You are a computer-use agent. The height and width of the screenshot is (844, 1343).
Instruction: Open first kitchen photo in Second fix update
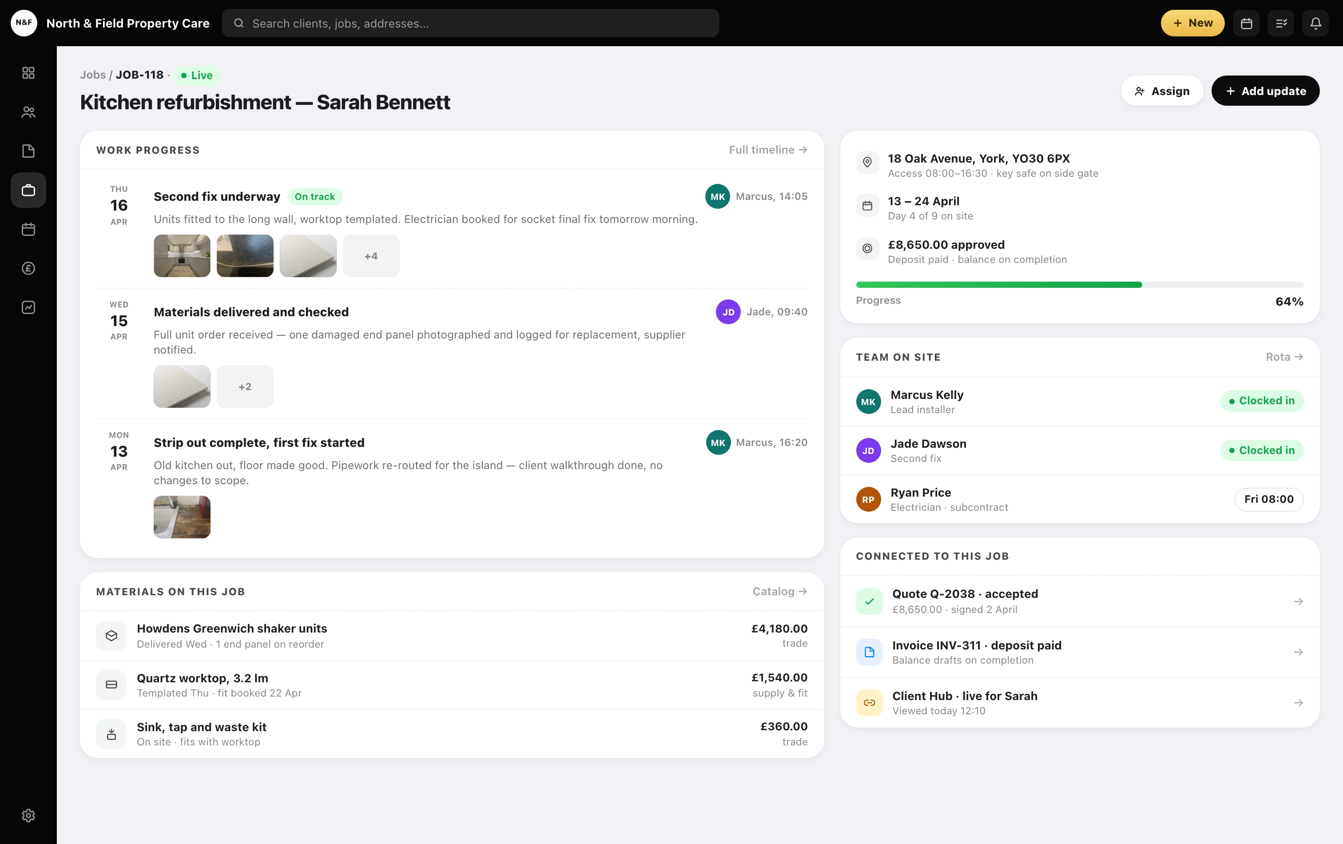[x=182, y=256]
